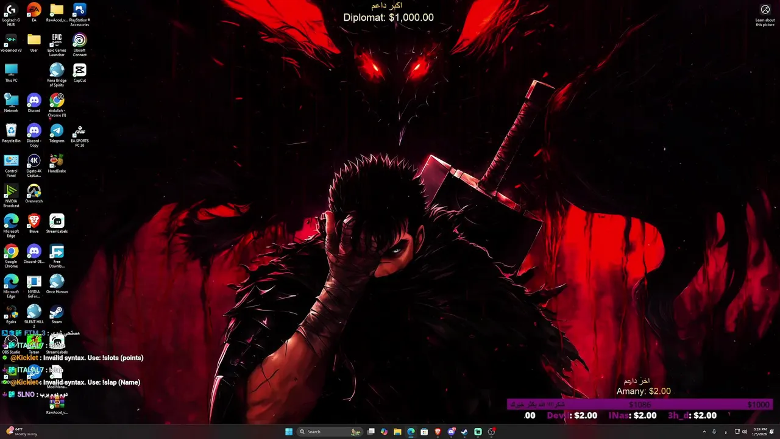Open the CapCut desktop icon
780x439 pixels.
[x=80, y=73]
